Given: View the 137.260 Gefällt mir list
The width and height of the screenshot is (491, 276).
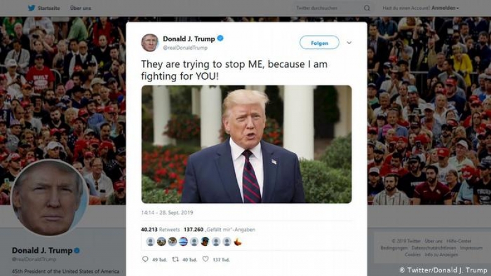Looking at the screenshot, I should point(219,229).
